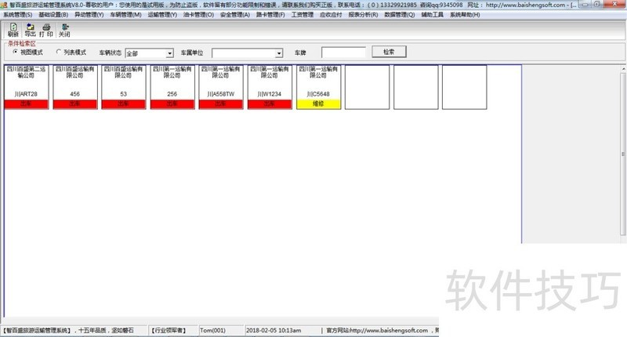
Task: Click the 导出 export toolbar icon
Action: coord(30,31)
